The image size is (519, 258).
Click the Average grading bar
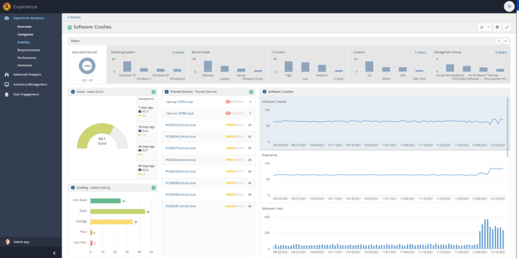(x=112, y=222)
